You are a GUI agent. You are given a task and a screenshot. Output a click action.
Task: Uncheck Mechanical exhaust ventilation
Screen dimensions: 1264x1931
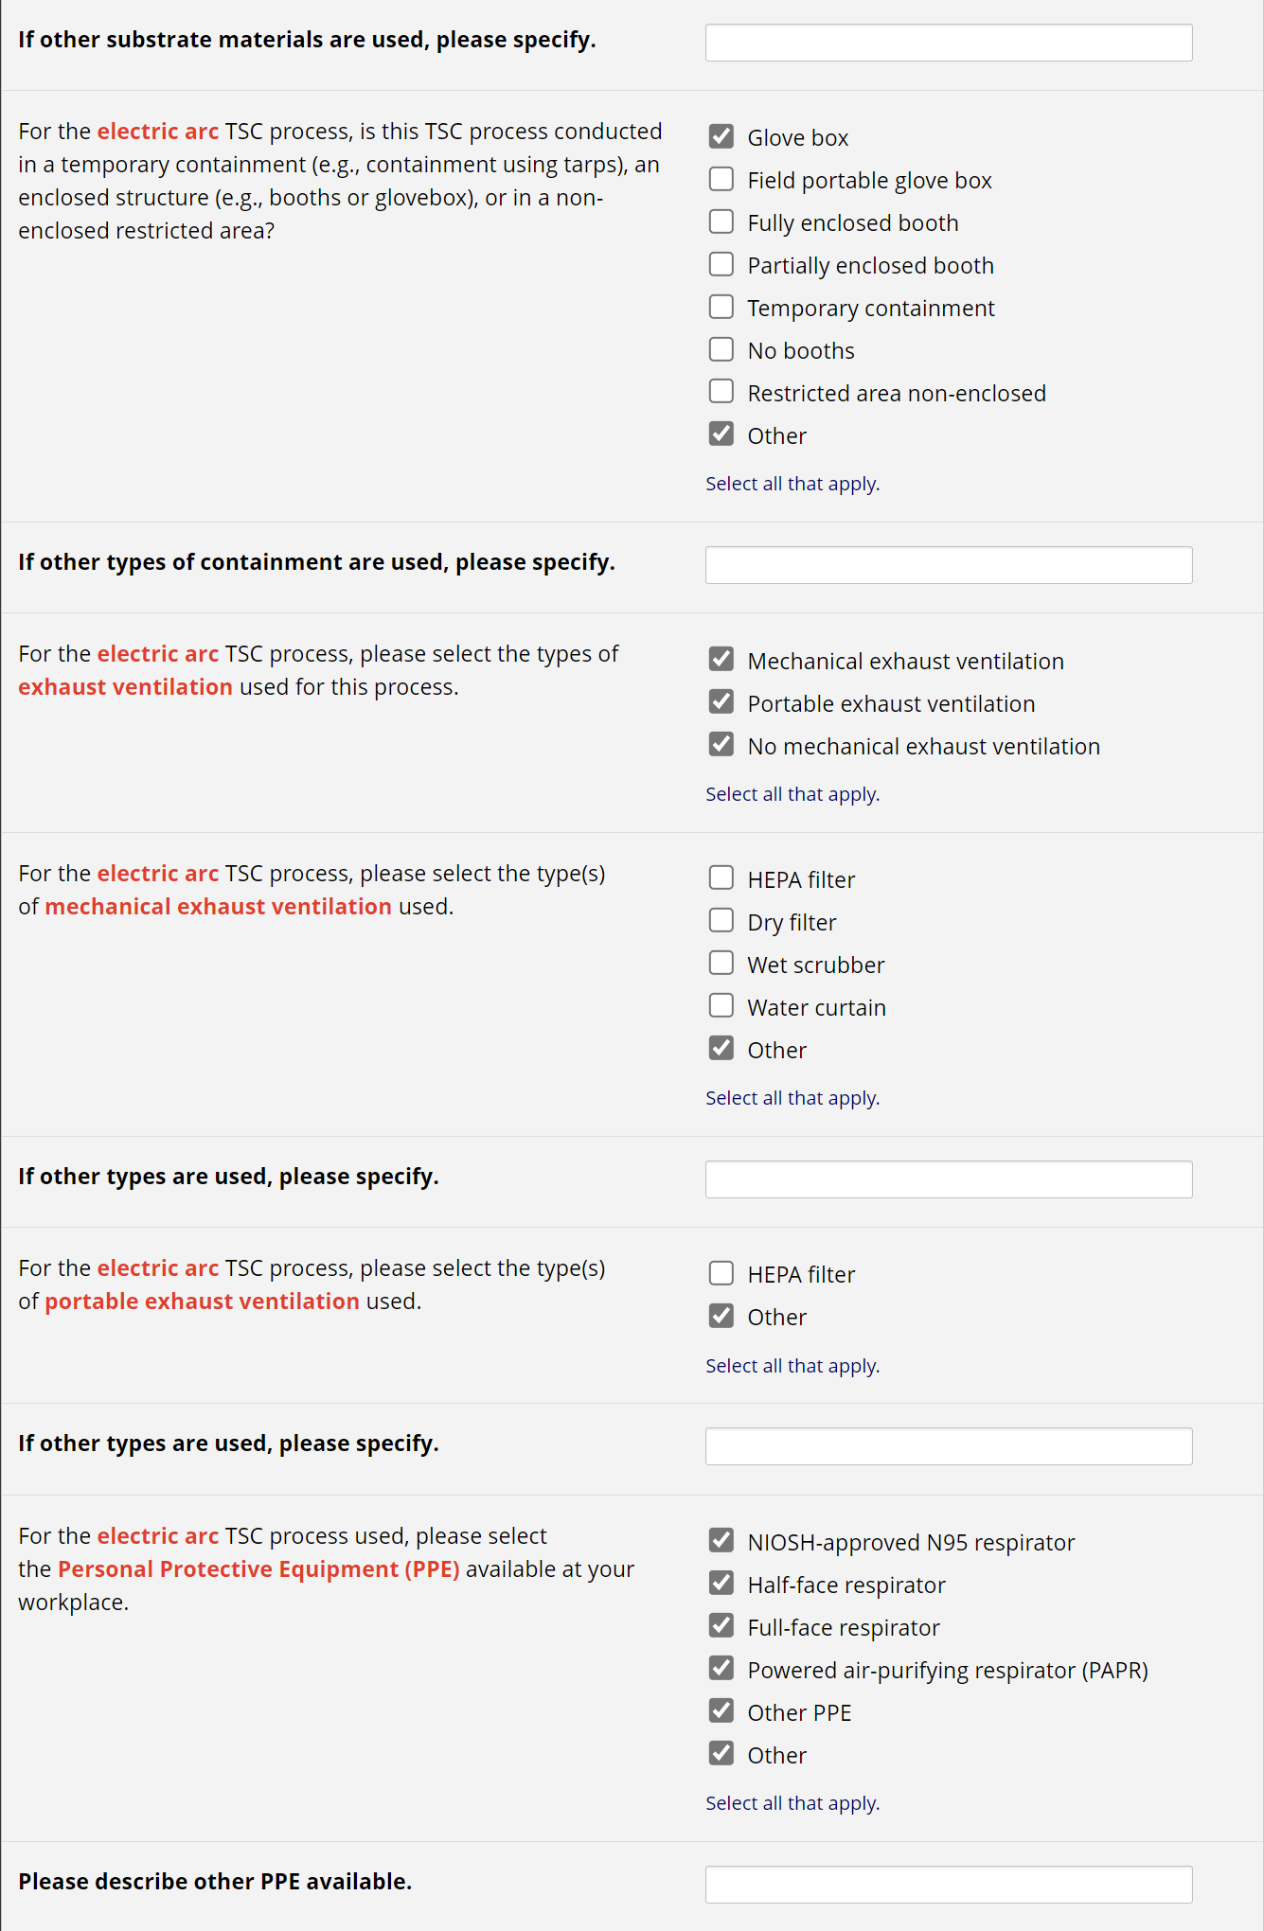point(721,660)
